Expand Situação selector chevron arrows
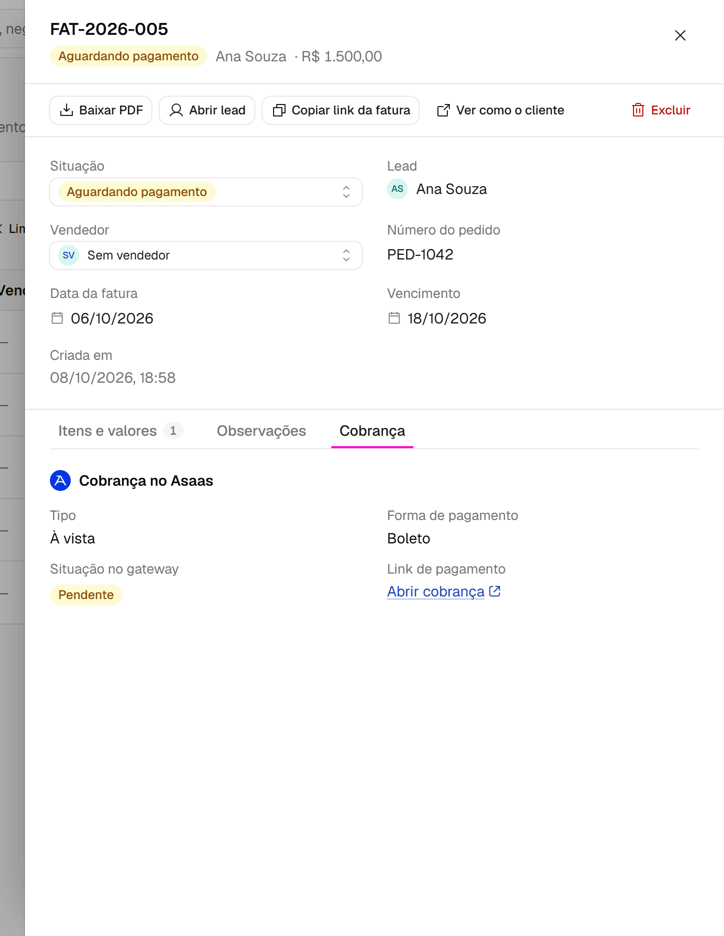The height and width of the screenshot is (936, 724). click(346, 192)
